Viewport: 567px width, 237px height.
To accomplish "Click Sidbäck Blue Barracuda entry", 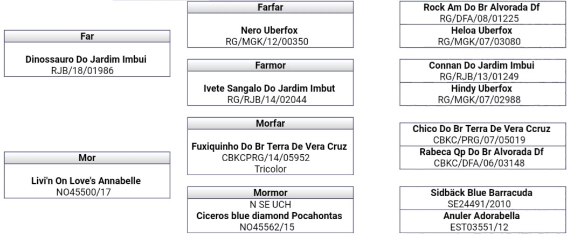I will pyautogui.click(x=482, y=192).
